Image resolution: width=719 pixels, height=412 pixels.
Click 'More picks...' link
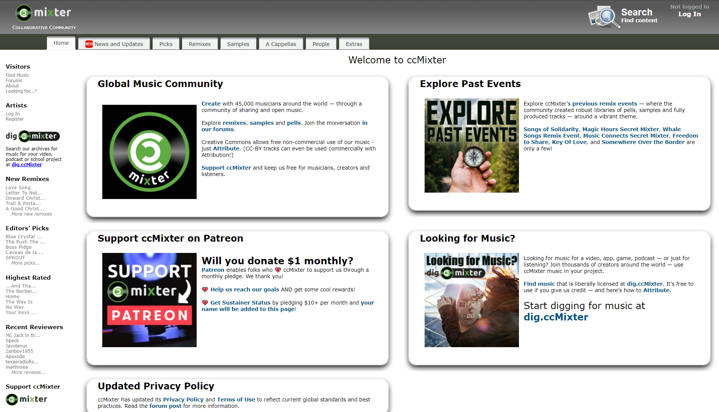[25, 263]
